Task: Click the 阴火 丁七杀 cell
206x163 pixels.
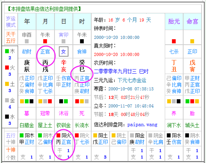Action: tap(82, 139)
